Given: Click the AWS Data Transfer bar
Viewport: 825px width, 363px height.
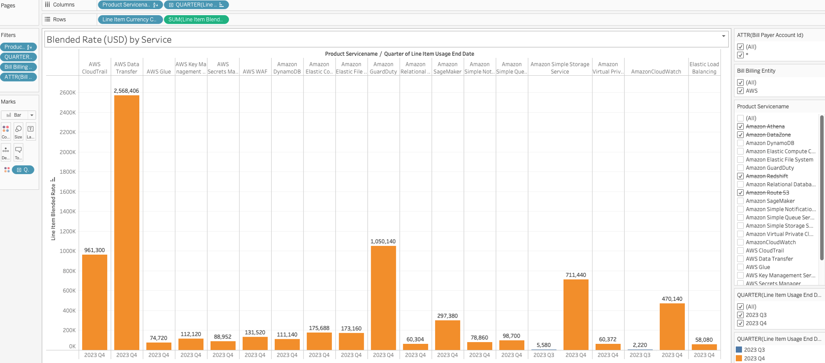Looking at the screenshot, I should click(127, 223).
